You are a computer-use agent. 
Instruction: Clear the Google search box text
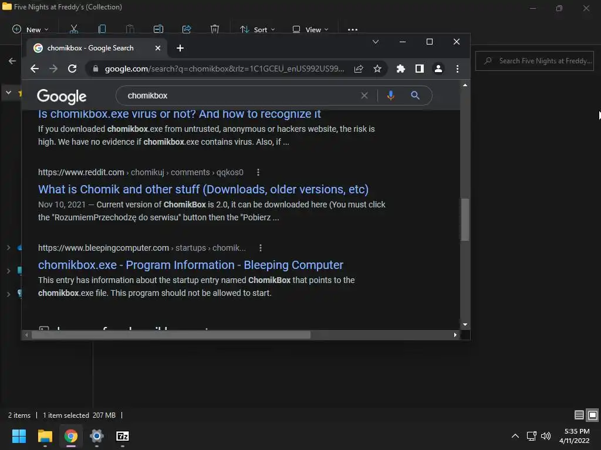(x=364, y=96)
